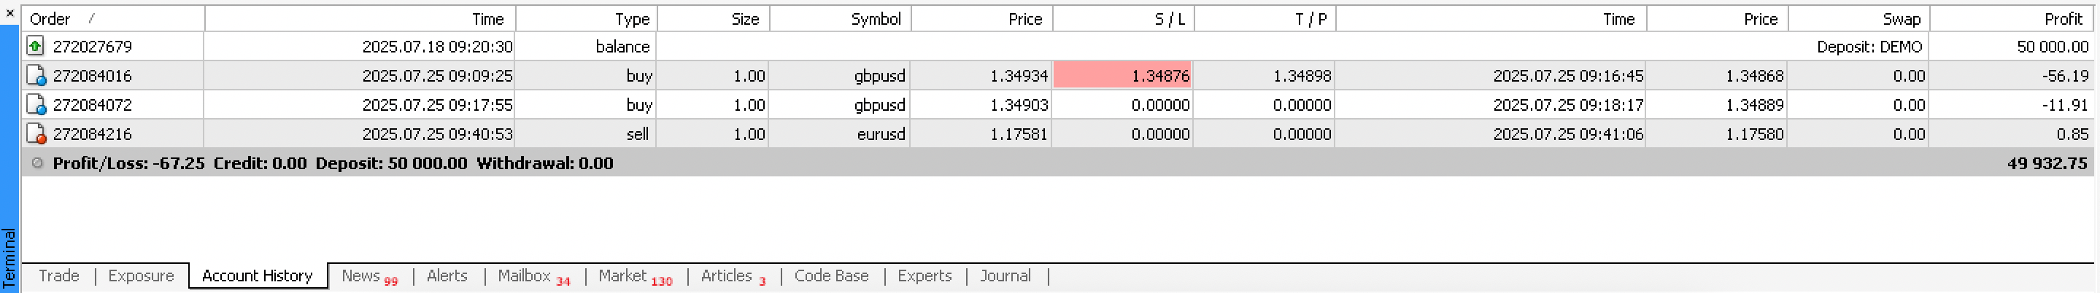Select order number 272084016
This screenshot has height=293, width=2100.
coord(92,76)
